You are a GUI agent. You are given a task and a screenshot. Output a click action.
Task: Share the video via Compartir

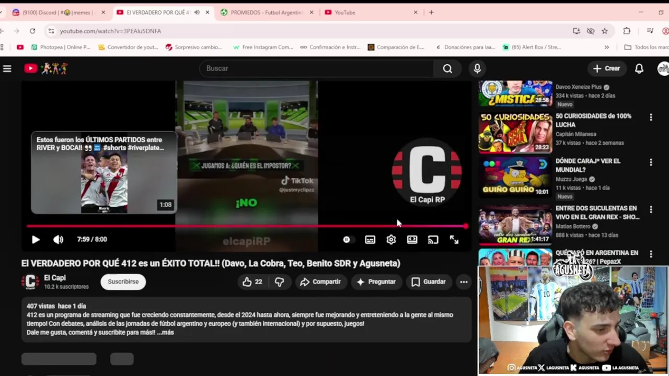pyautogui.click(x=320, y=282)
